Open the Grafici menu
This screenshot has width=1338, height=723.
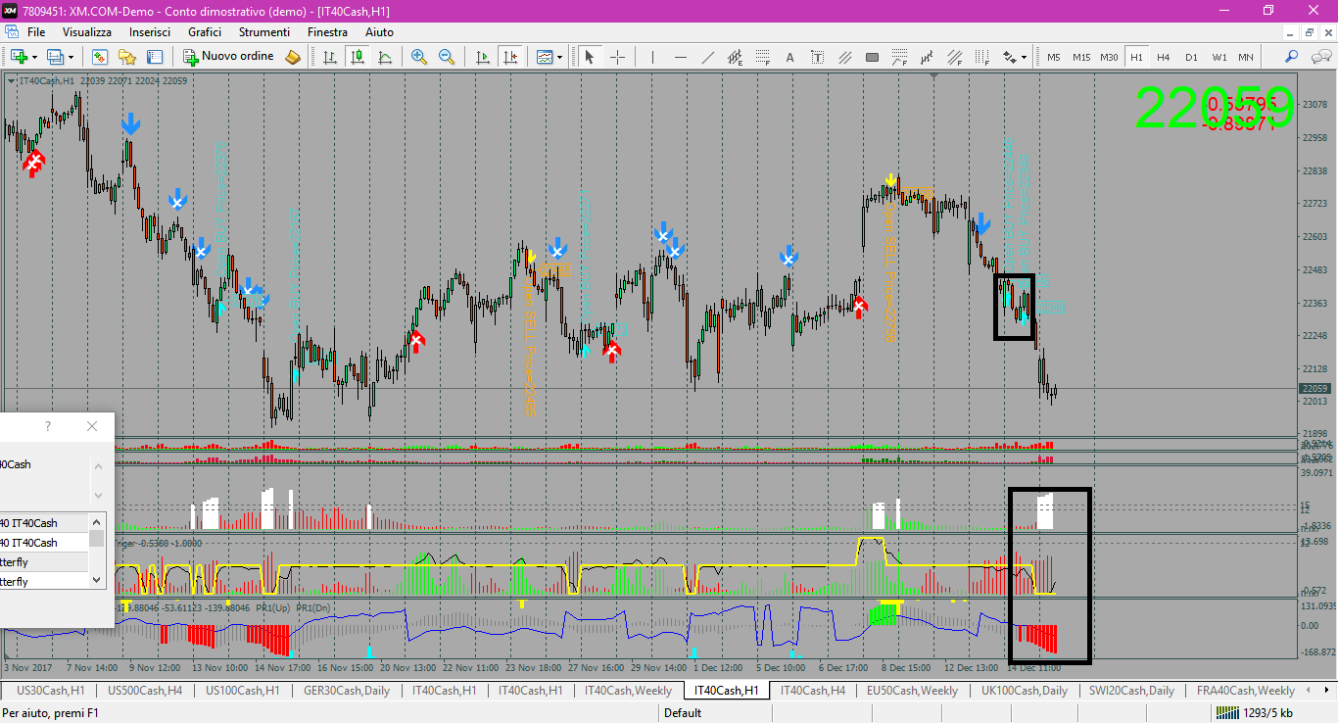[x=205, y=32]
